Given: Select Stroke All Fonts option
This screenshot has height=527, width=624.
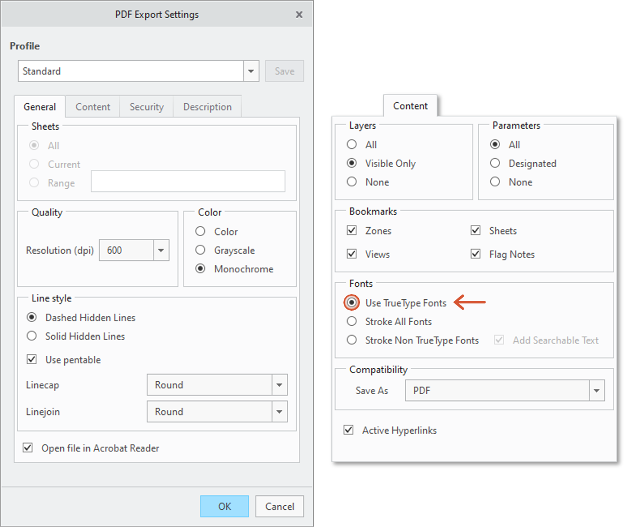Looking at the screenshot, I should [352, 322].
